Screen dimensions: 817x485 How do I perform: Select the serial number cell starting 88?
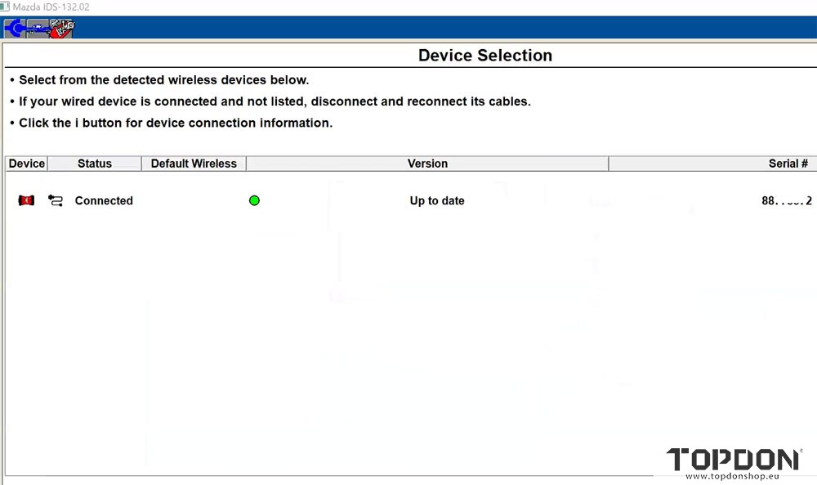(787, 200)
